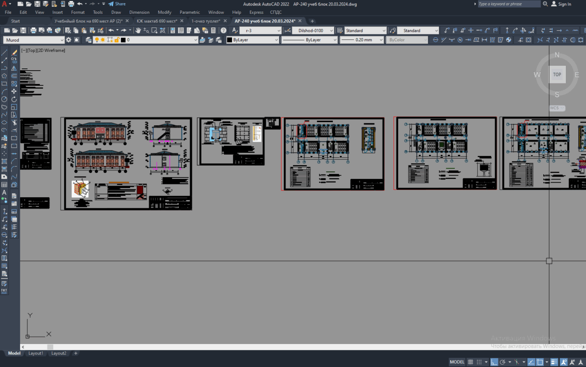This screenshot has width=586, height=367.
Task: Add new layout with plus button
Action: (76, 353)
